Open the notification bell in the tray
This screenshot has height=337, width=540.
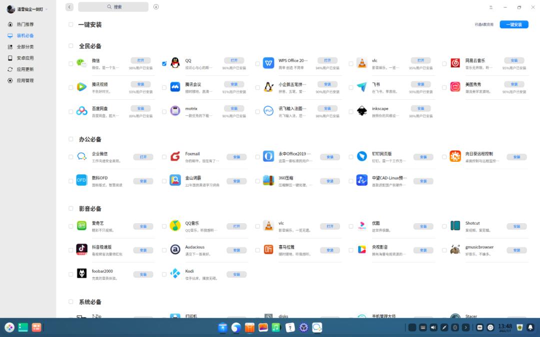point(530,328)
